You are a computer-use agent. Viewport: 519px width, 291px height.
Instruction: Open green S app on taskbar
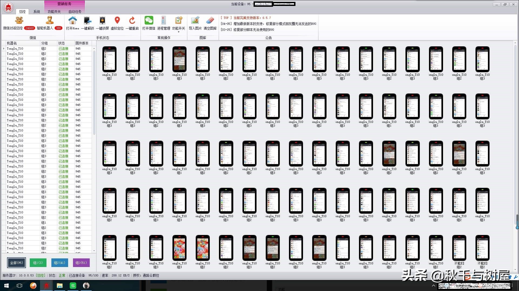point(73,286)
